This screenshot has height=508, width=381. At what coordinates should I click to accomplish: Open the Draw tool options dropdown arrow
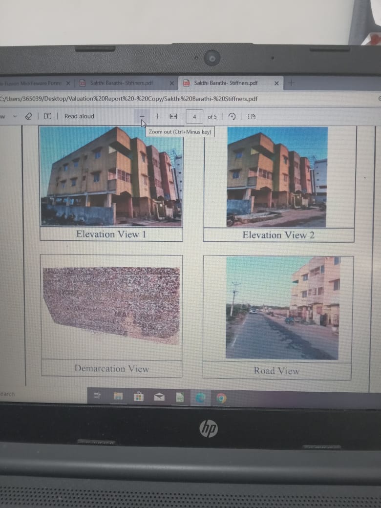coord(15,116)
